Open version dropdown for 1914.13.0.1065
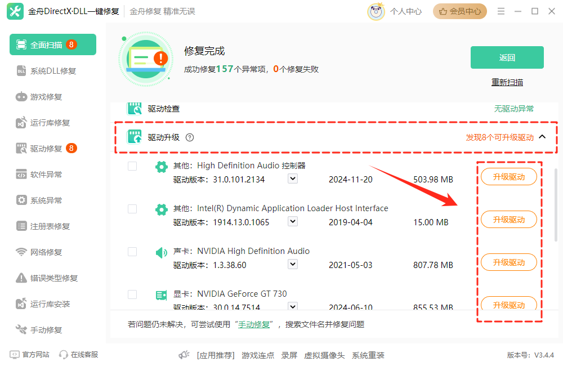Screen dimensions: 563x366 293,221
